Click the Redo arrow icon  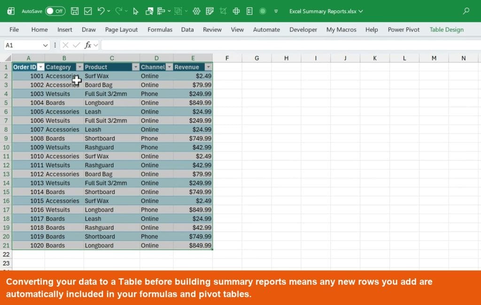point(119,11)
